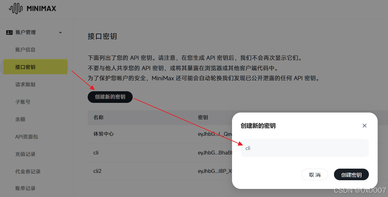This screenshot has width=388, height=197.
Task: Click the eyJhbG...I8P_X key value
Action: pos(215,171)
